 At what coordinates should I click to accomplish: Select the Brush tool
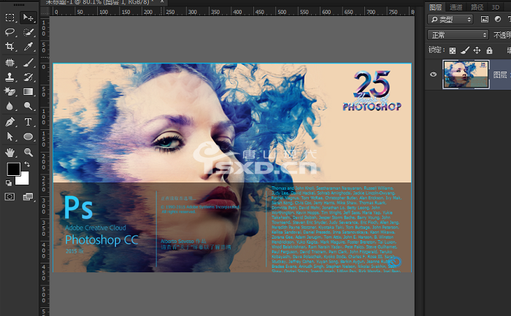[x=28, y=62]
